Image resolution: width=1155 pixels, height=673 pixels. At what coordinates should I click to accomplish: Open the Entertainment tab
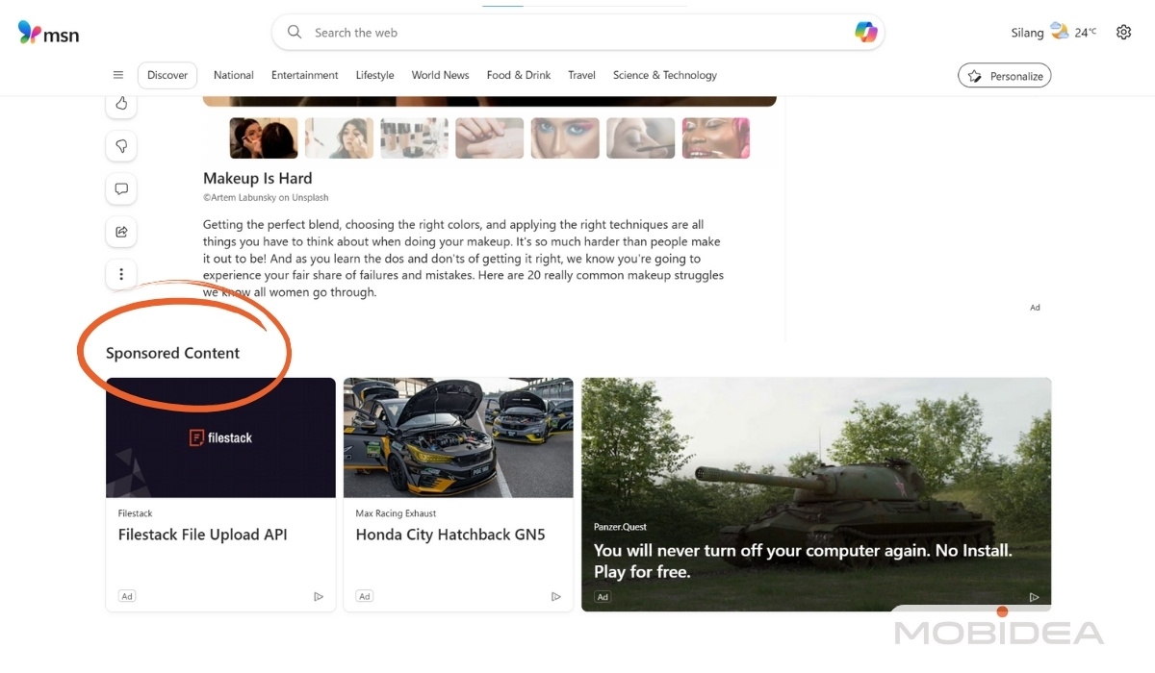coord(305,75)
